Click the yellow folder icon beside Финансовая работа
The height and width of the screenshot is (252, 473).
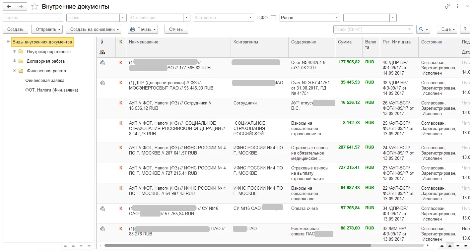coord(21,71)
